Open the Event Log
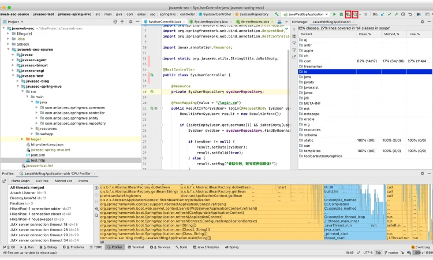Screen dimensions: 433x260 [420, 247]
